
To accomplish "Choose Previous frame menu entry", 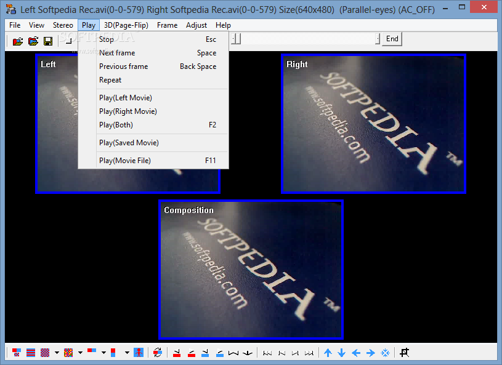I will point(153,66).
